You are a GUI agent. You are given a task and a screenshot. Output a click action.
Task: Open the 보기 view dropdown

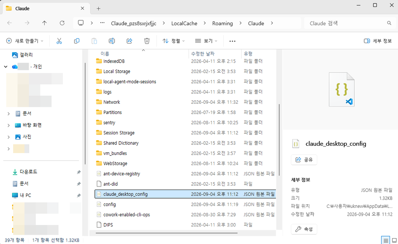pos(206,41)
